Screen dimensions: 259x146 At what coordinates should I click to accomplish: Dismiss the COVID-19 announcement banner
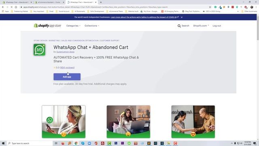pyautogui.click(x=182, y=17)
